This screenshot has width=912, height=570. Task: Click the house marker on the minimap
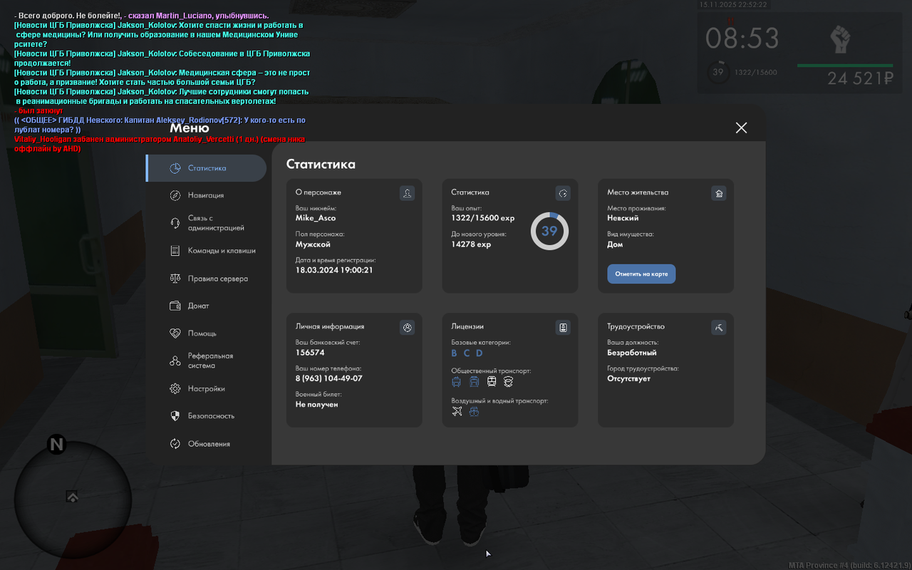tap(72, 497)
